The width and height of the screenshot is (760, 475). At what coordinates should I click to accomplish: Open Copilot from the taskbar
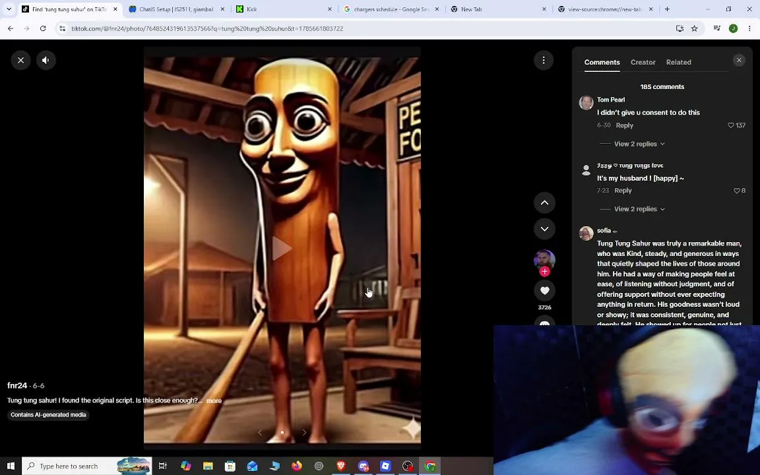185,466
